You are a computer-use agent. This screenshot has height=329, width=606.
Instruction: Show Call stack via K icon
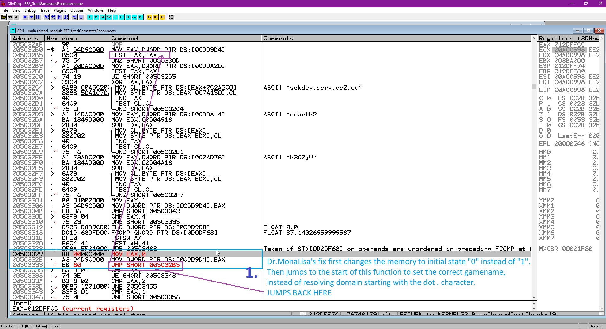pyautogui.click(x=141, y=17)
